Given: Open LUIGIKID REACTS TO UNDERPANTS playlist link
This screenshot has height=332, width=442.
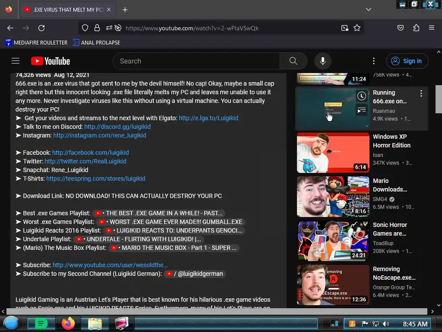Looking at the screenshot, I should tap(174, 231).
